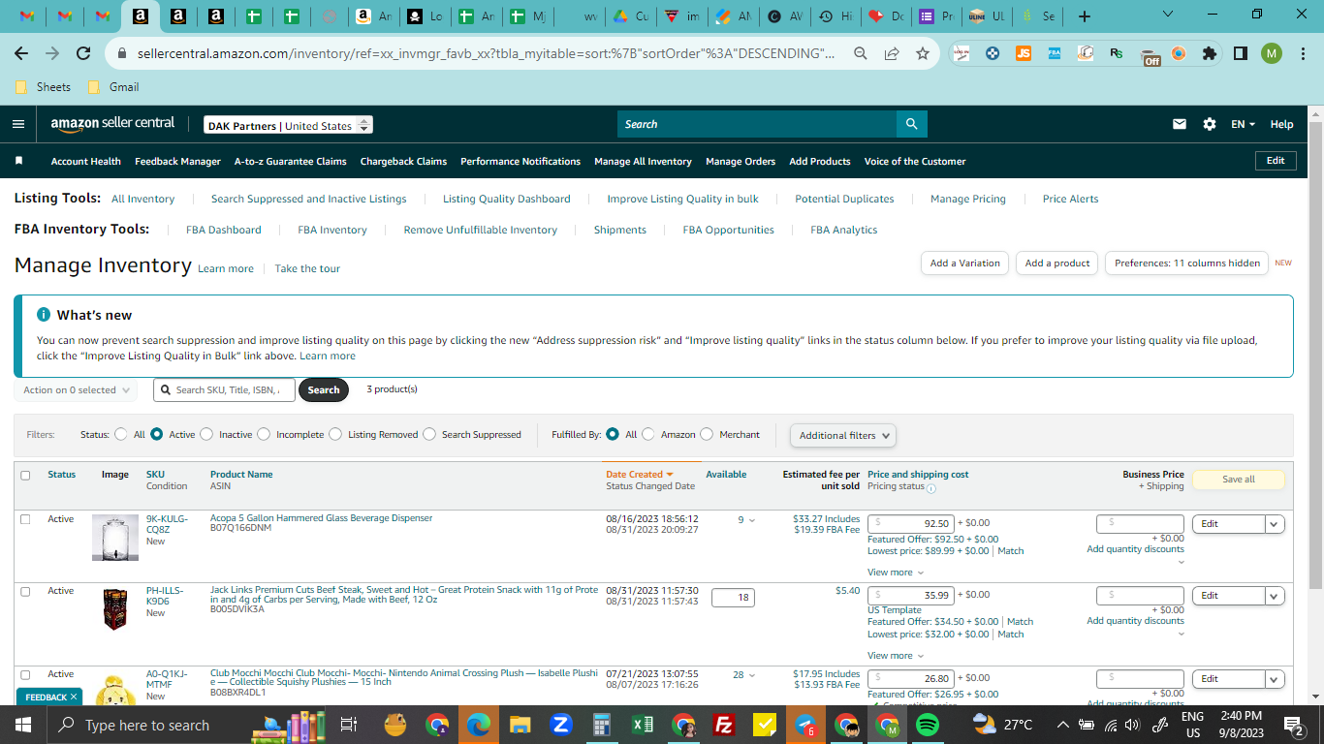Image resolution: width=1324 pixels, height=744 pixels.
Task: Open Manage Pricing listing tool
Action: click(968, 200)
